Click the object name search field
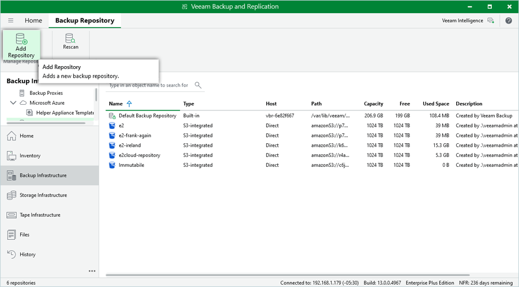 click(x=150, y=85)
